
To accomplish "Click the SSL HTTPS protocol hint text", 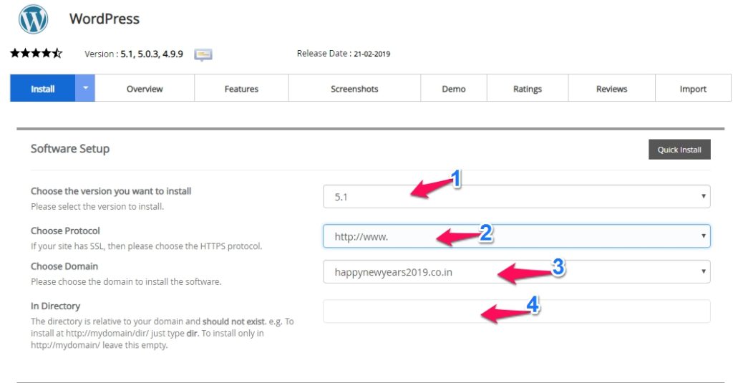I will 146,246.
